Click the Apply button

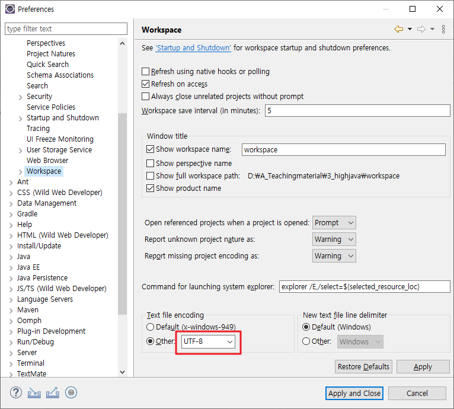click(x=423, y=367)
